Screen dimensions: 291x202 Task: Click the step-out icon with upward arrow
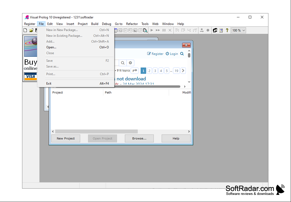[195, 30]
